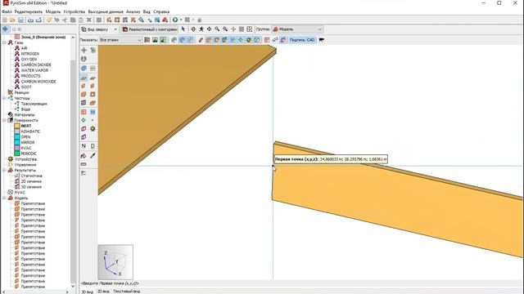Select the measure ruler tool
Screen dimensions: 524x294
tap(84, 164)
